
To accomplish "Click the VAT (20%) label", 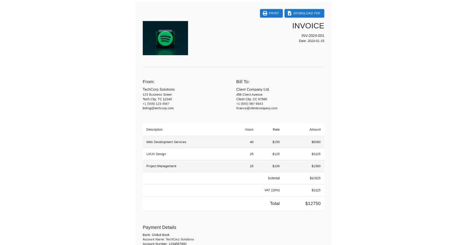I will pyautogui.click(x=272, y=190).
